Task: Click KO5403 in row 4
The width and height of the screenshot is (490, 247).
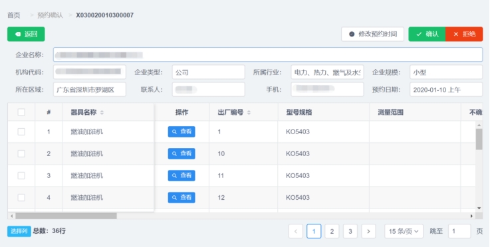Action: tap(298, 197)
